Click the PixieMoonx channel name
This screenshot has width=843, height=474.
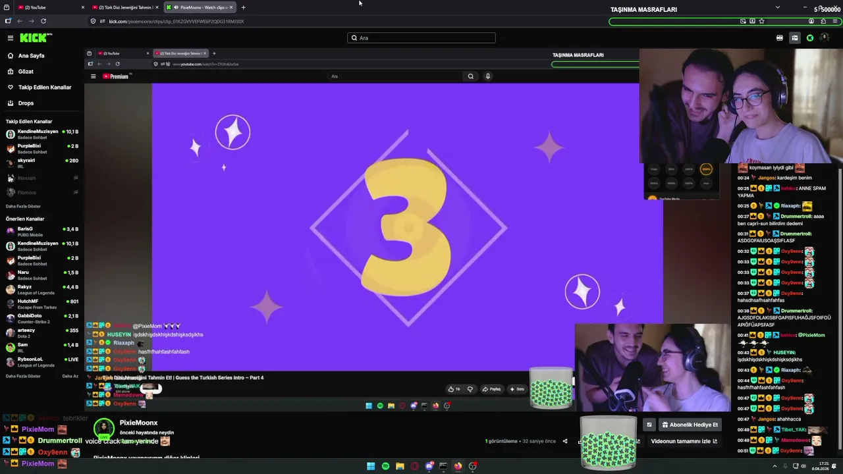[138, 423]
